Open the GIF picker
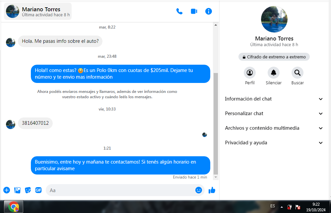This screenshot has width=331, height=213. (x=38, y=190)
